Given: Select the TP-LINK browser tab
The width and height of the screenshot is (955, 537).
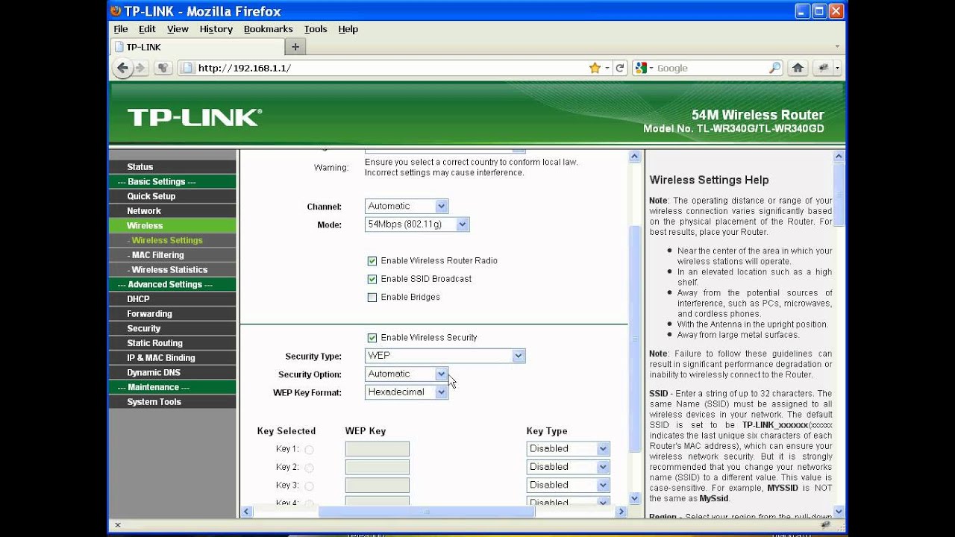Looking at the screenshot, I should (x=198, y=47).
